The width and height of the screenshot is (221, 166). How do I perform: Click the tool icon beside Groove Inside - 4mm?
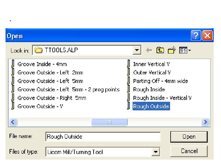click(13, 64)
